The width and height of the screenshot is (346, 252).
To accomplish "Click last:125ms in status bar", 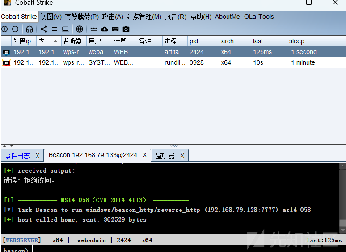I will click(x=324, y=240).
